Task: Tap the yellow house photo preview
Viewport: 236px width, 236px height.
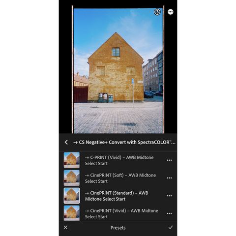Action: tap(118, 71)
